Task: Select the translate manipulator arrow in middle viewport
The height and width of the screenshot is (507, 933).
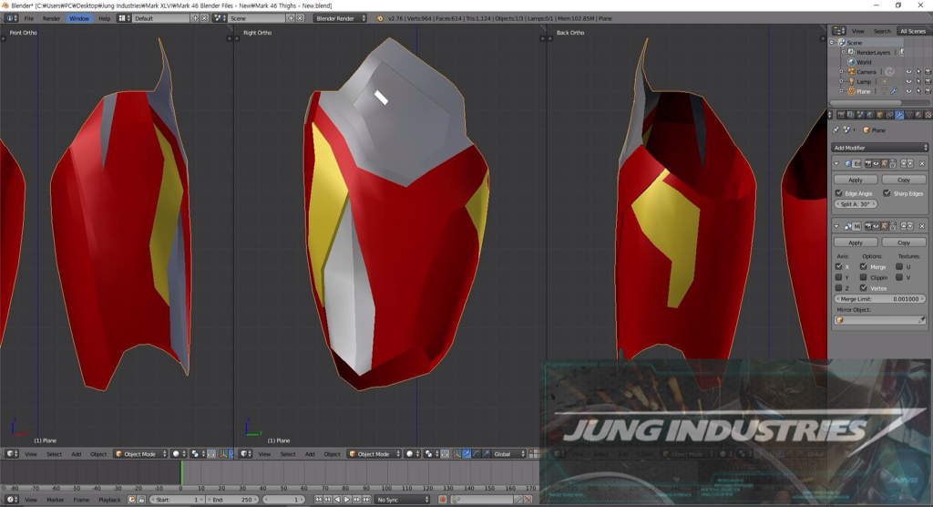Action: click(x=466, y=454)
